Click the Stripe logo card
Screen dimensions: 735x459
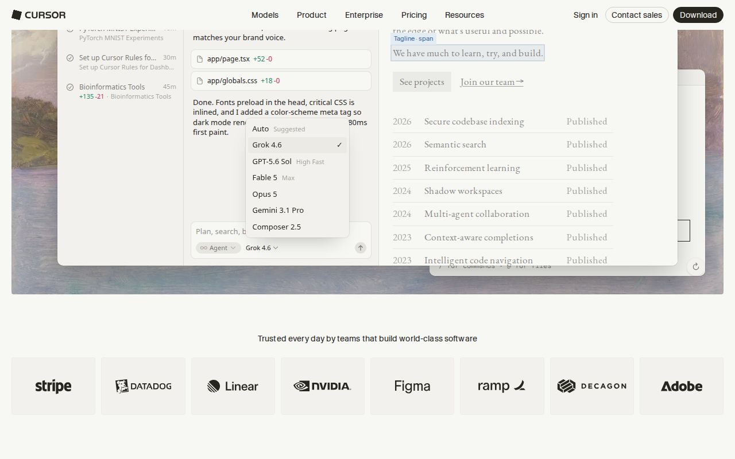(53, 386)
